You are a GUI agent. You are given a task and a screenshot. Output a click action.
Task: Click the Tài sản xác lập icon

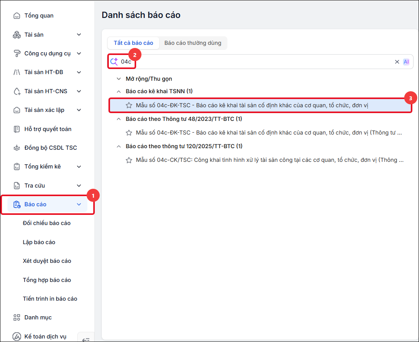point(17,110)
